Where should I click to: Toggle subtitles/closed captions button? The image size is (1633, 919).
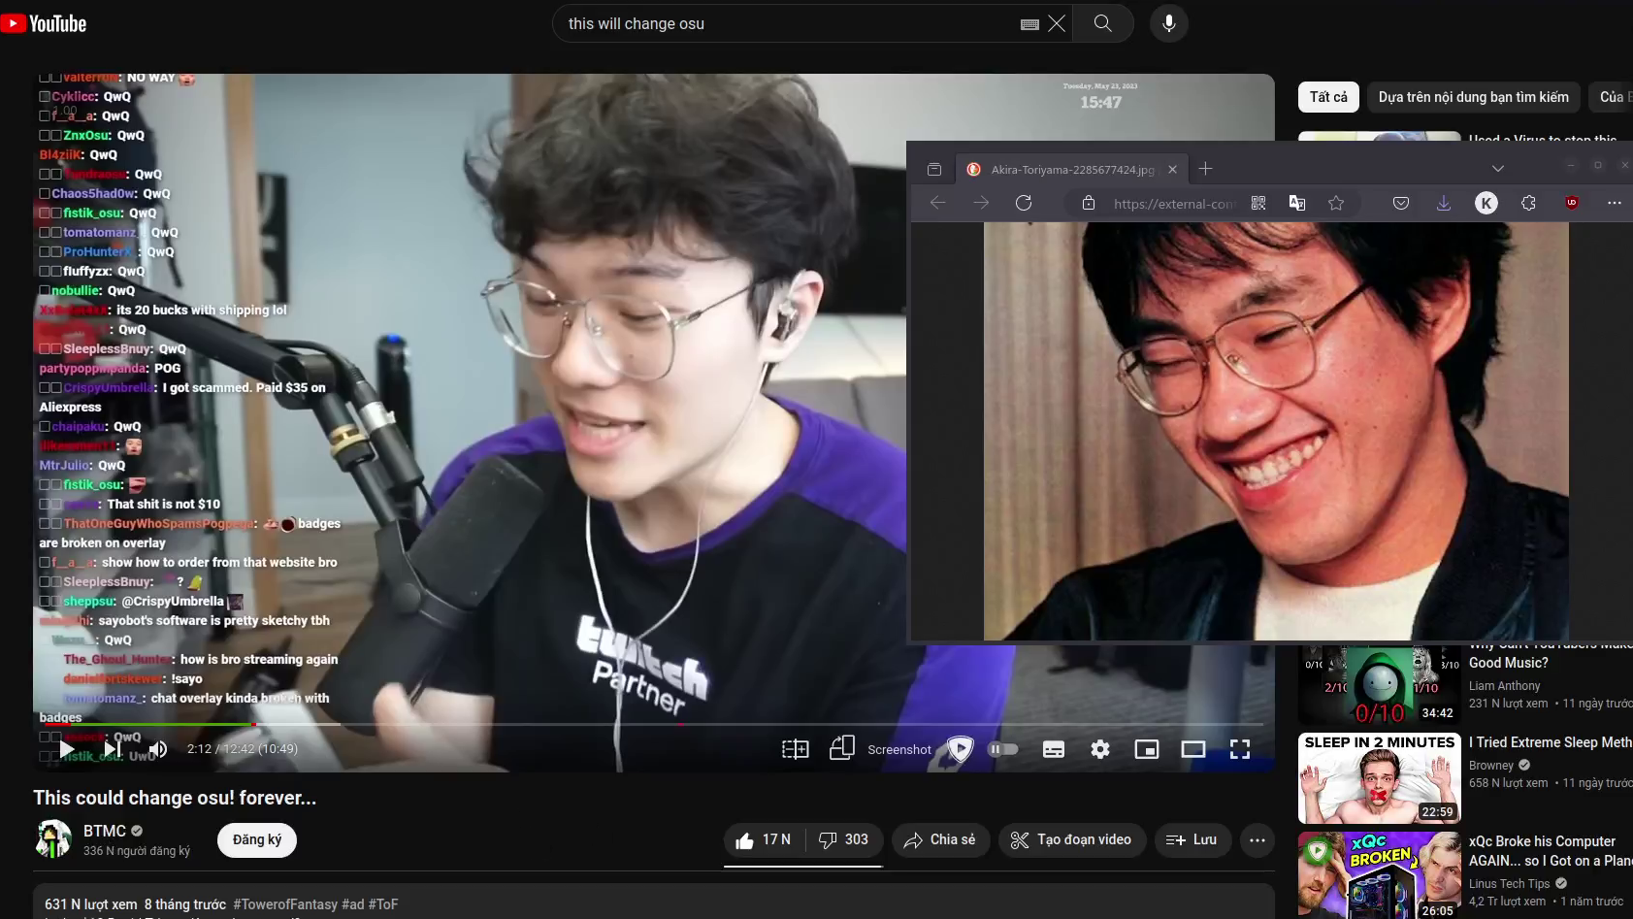pos(1053,749)
